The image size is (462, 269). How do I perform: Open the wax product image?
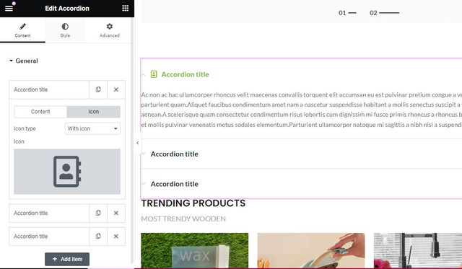point(194,250)
